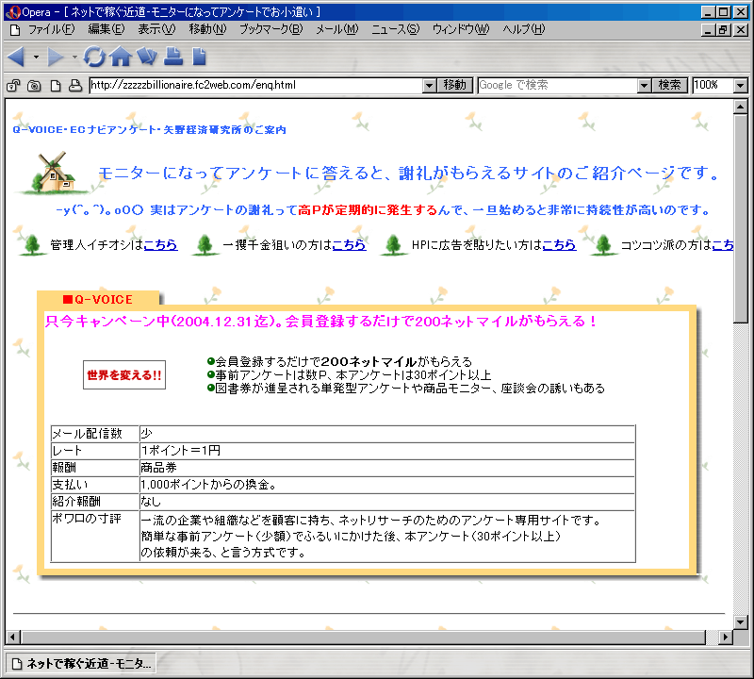Minimize the inner page window
The image size is (754, 679).
[x=708, y=30]
